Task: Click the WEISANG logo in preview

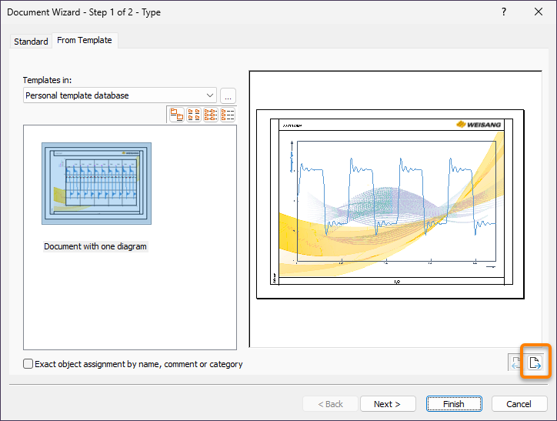Action: 480,125
